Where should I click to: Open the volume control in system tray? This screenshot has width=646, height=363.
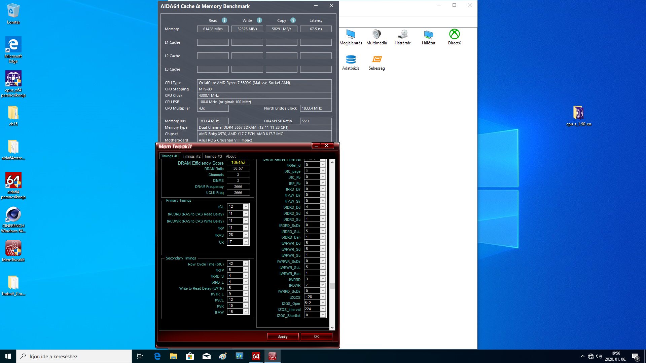(x=599, y=356)
